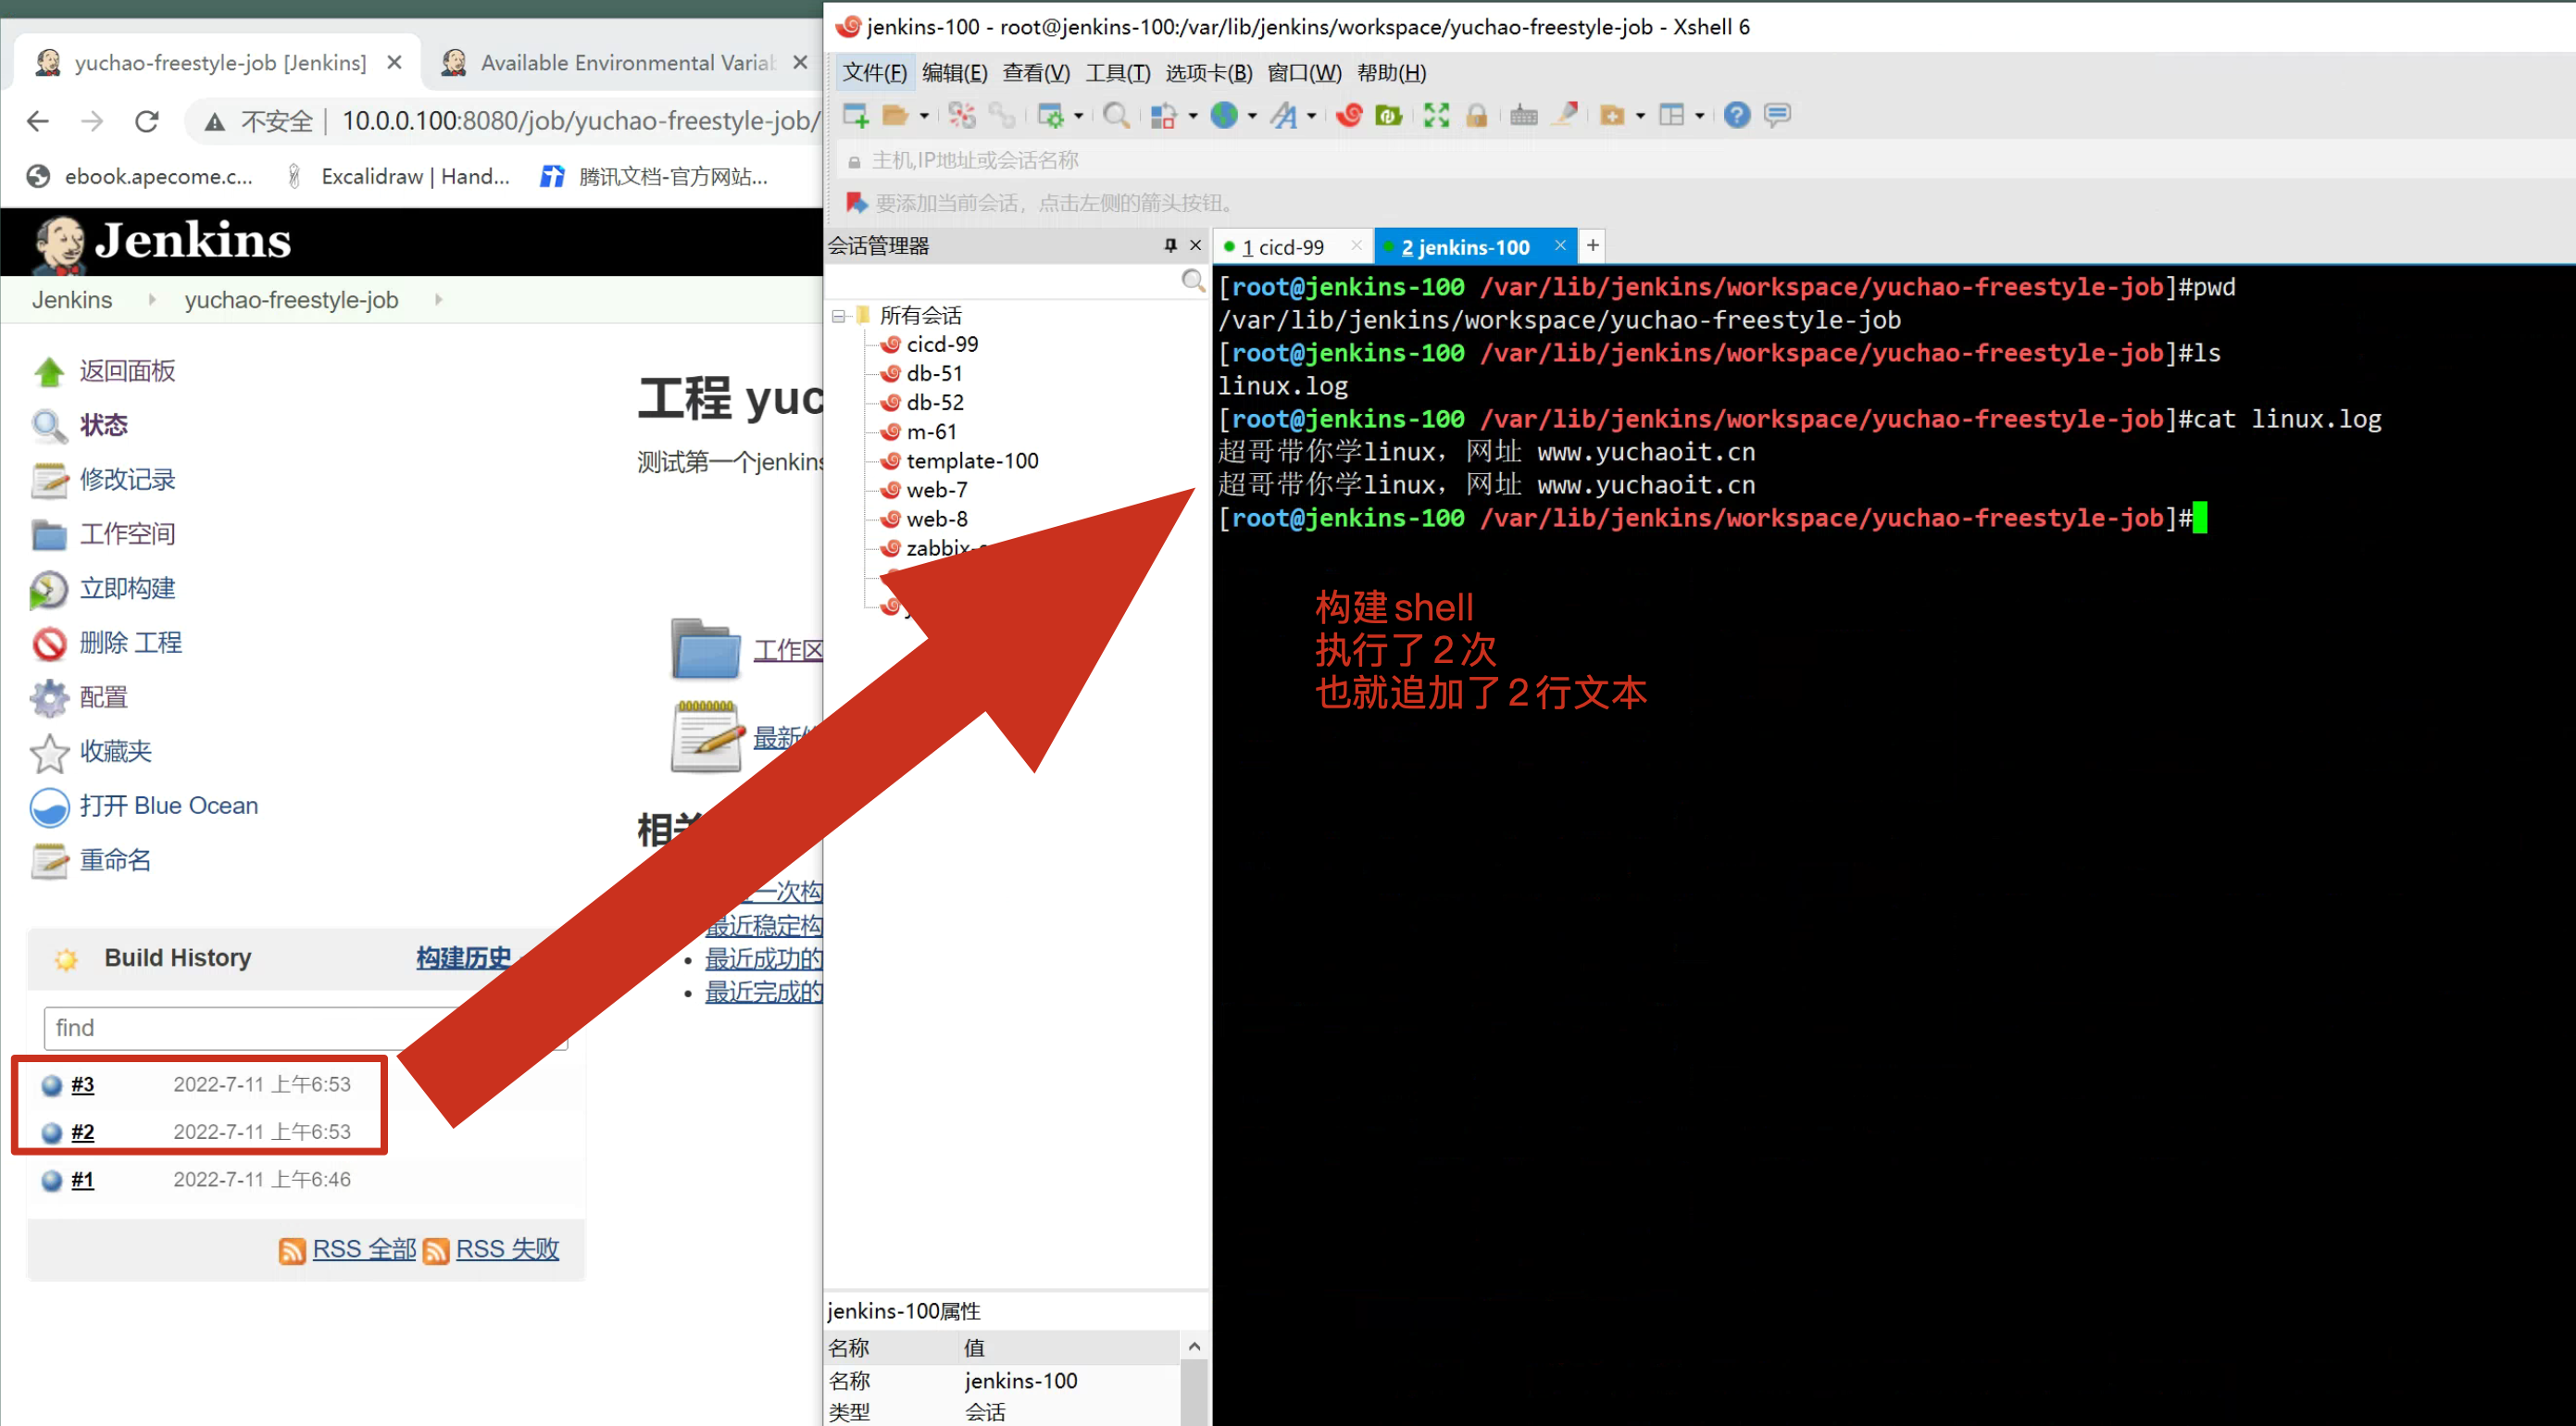Select the db-51 session in tree
This screenshot has height=1426, width=2576.
click(934, 373)
